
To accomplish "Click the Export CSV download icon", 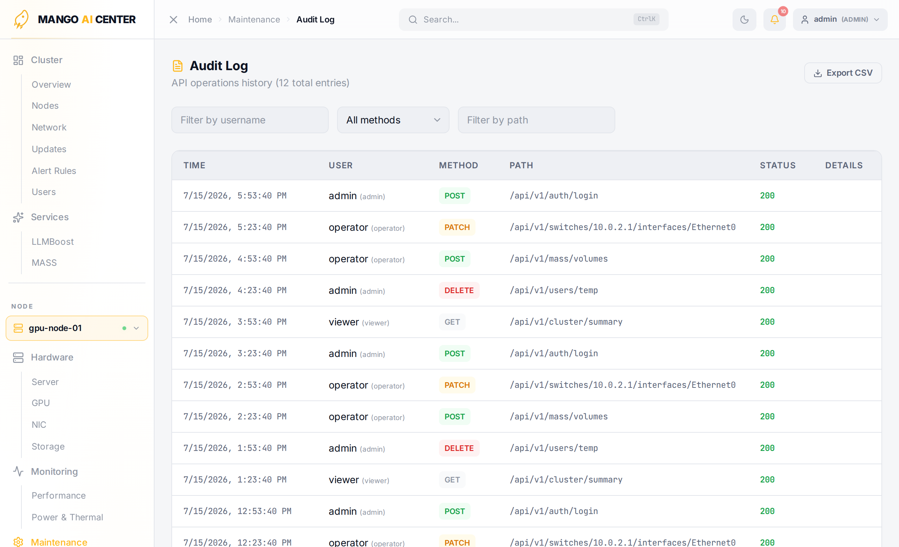I will (818, 73).
